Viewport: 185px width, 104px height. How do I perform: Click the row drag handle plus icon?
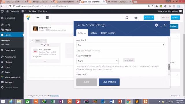click(32, 41)
